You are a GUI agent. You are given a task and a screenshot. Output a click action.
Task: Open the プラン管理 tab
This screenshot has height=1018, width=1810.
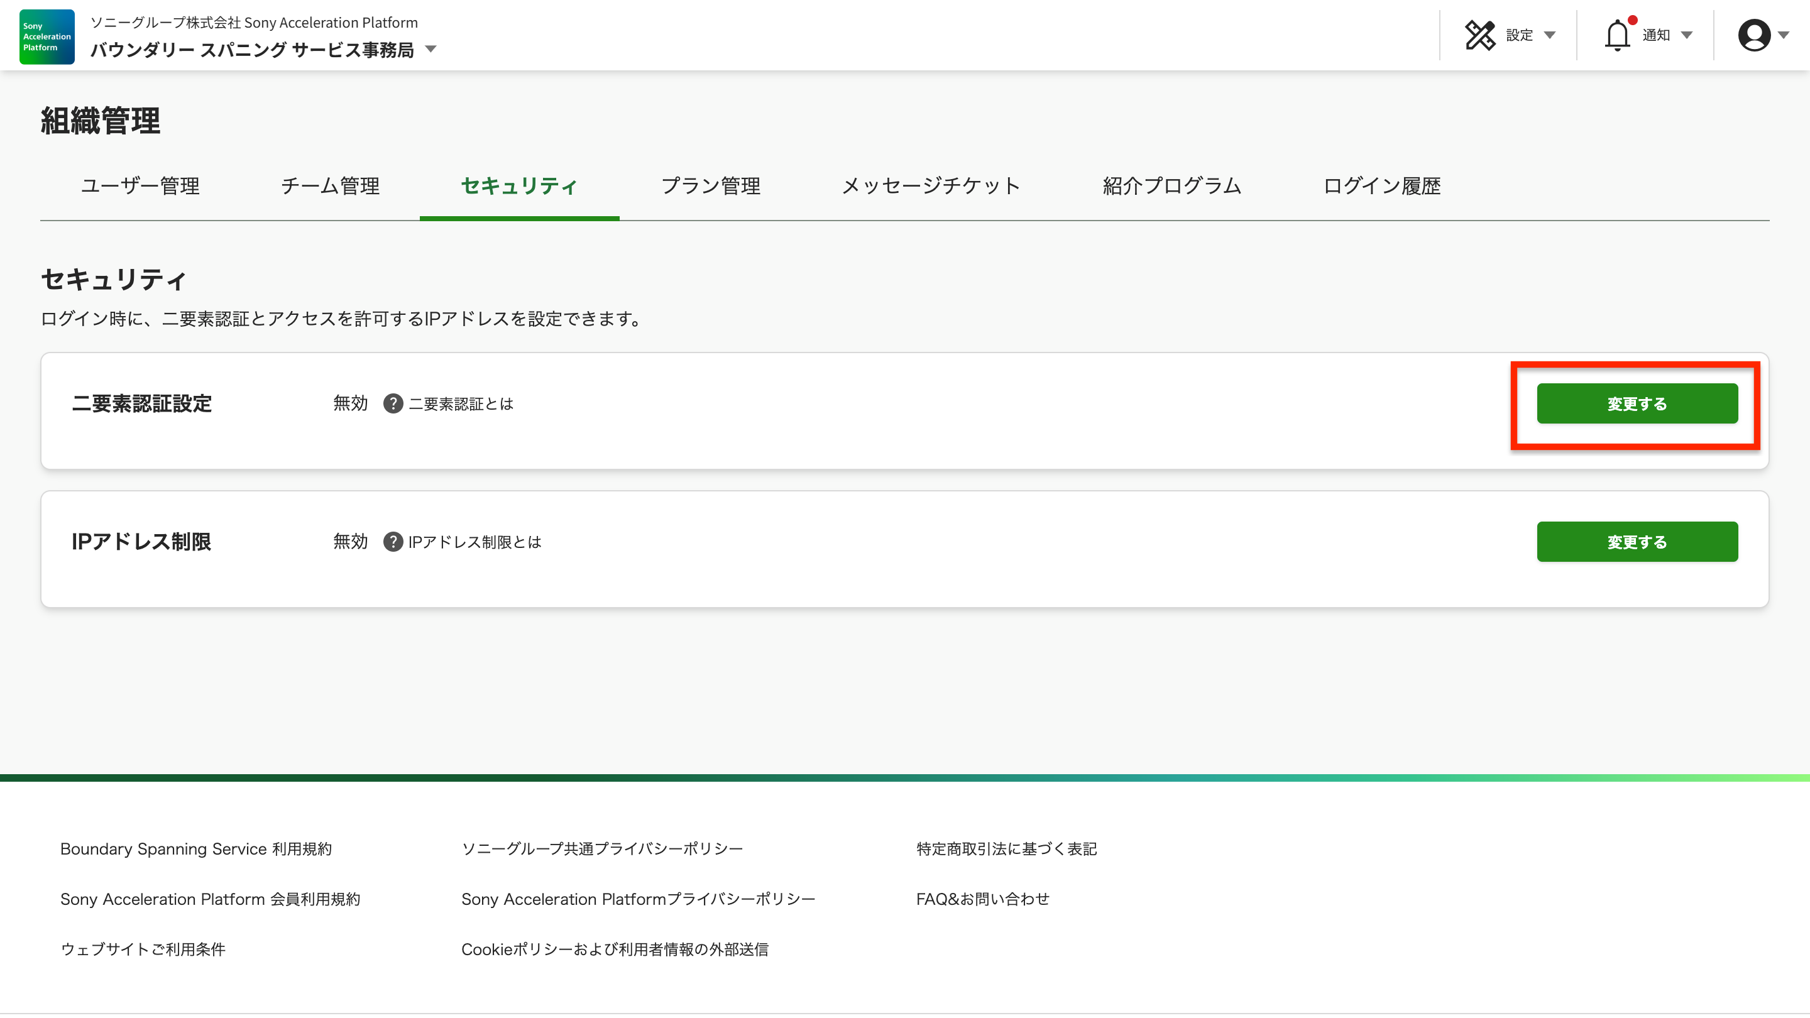pyautogui.click(x=710, y=185)
